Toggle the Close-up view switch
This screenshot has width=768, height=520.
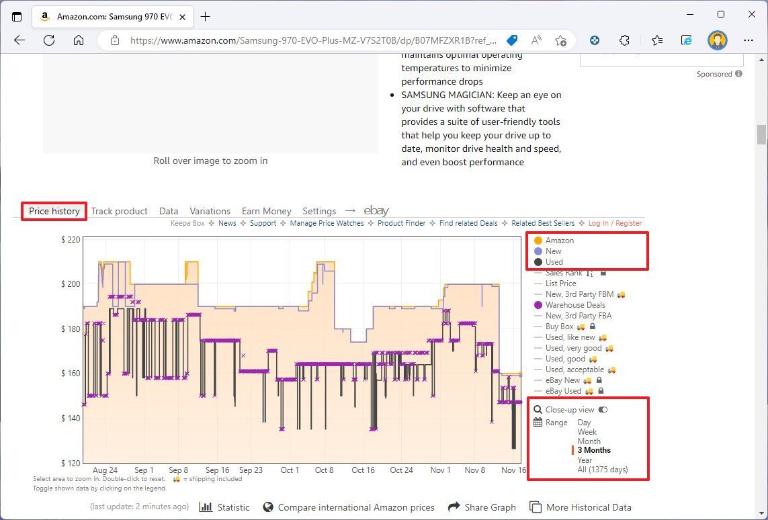(603, 409)
